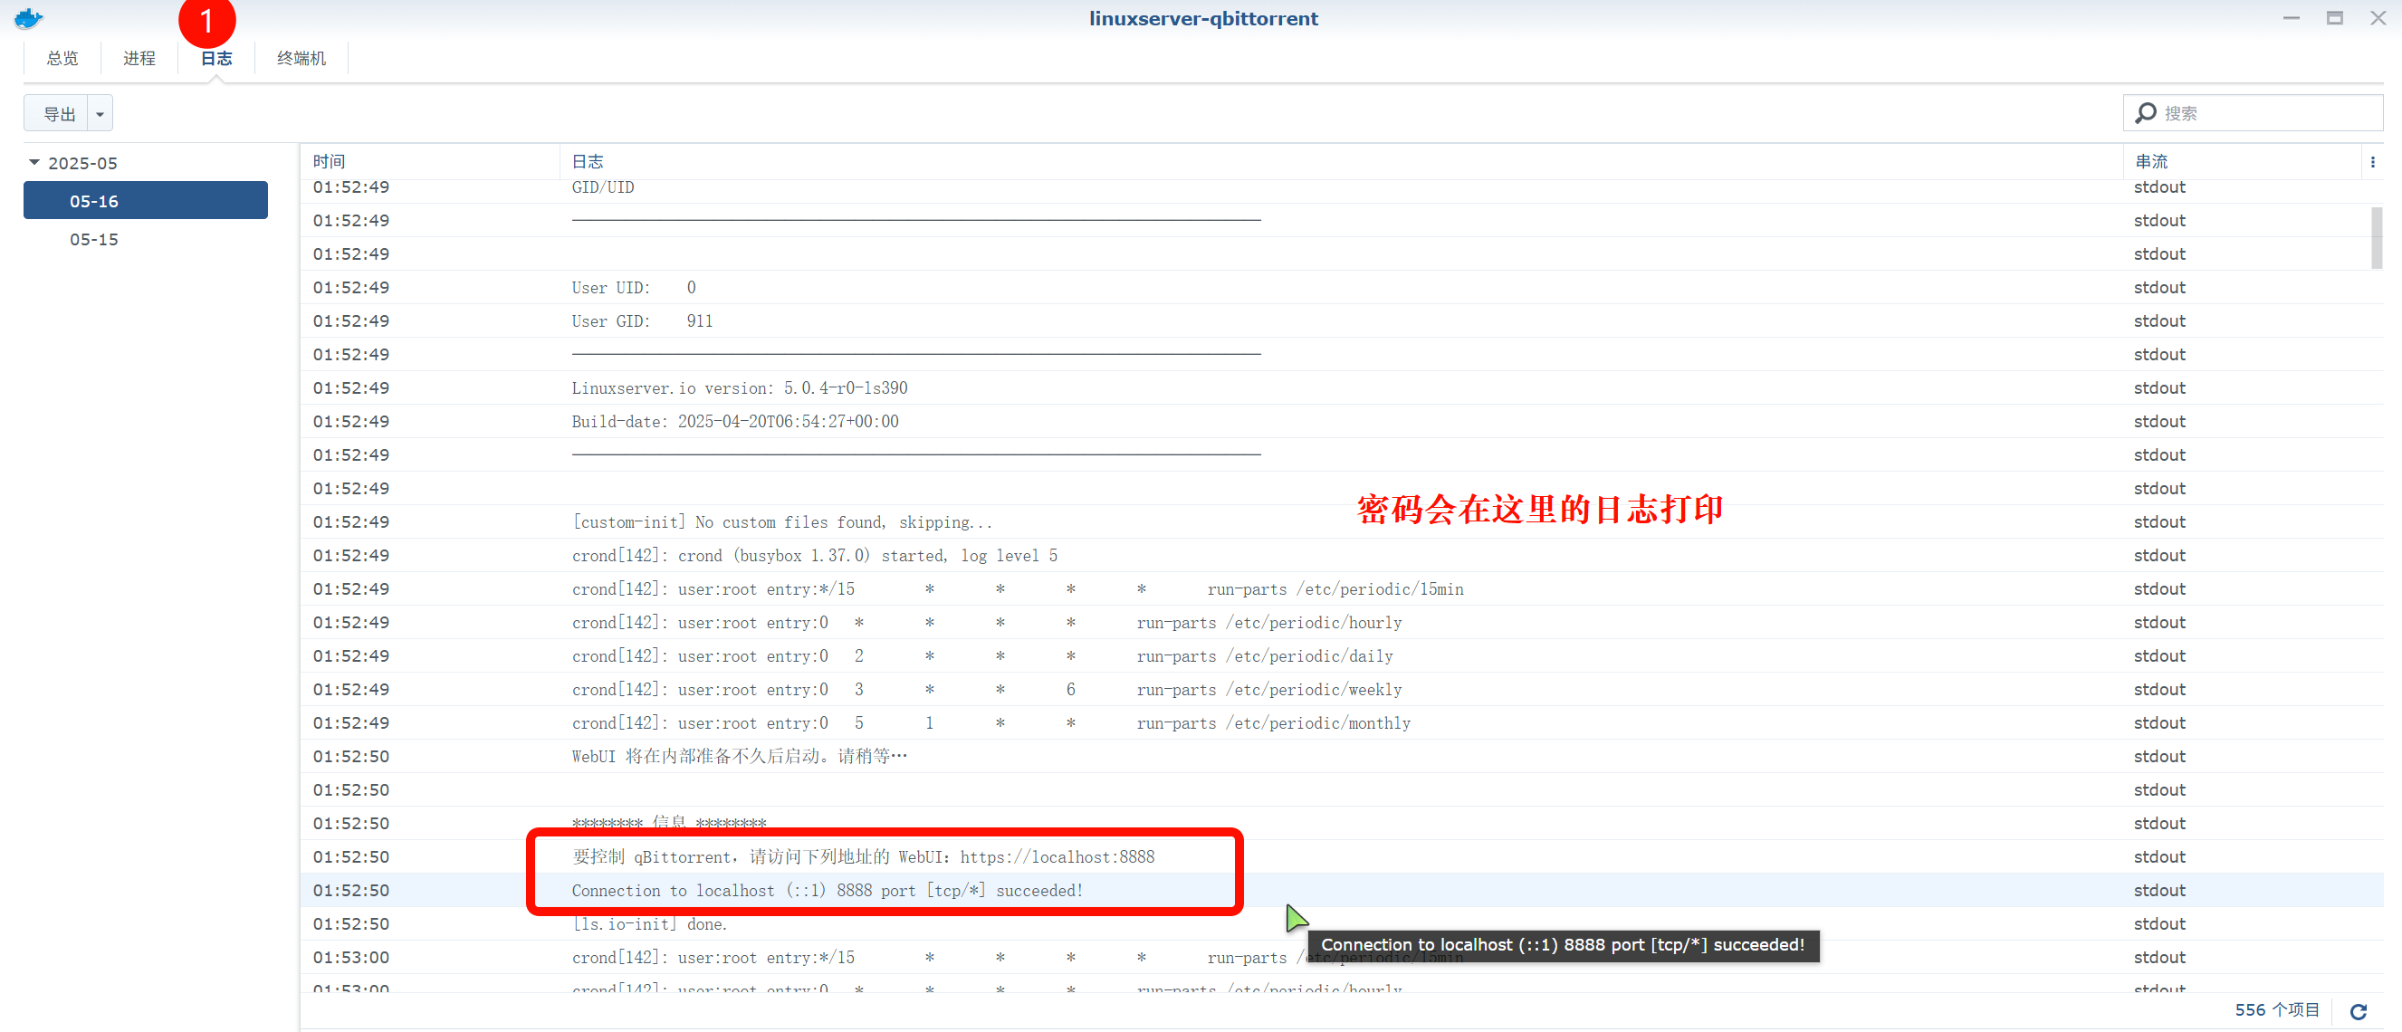This screenshot has width=2402, height=1032.
Task: Select the Linuxserver.io version row
Action: (x=1341, y=387)
